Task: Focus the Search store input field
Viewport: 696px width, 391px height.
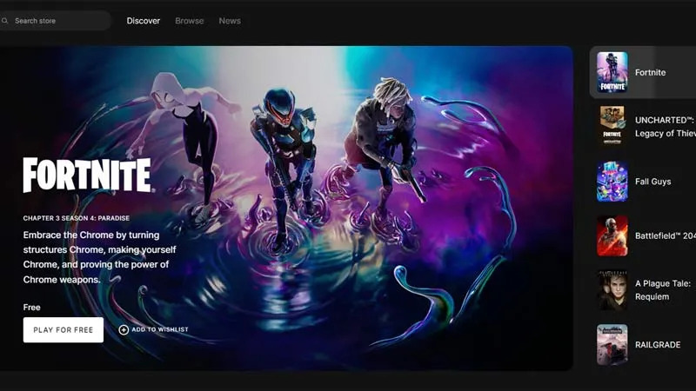Action: (55, 20)
